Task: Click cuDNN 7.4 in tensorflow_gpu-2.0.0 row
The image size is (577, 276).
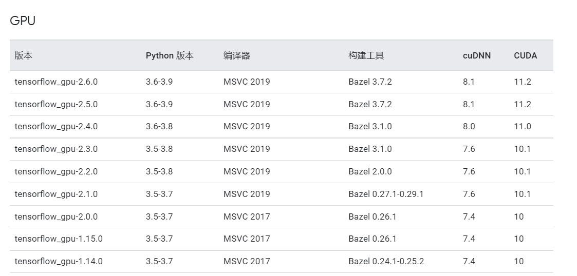Action: (x=469, y=217)
